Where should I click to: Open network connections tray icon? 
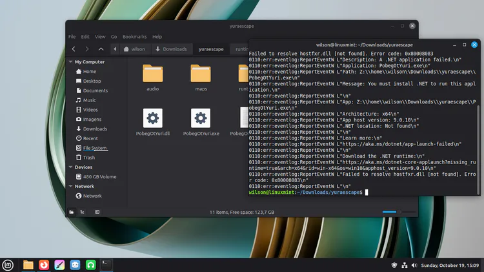[x=405, y=265]
